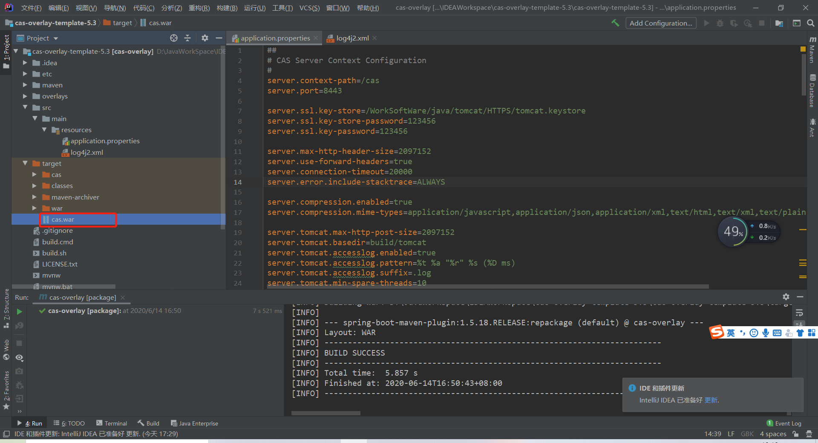Screen dimensions: 818x443
Task: Click the cas.war breadcrumb in navigation bar
Action: tap(156, 23)
